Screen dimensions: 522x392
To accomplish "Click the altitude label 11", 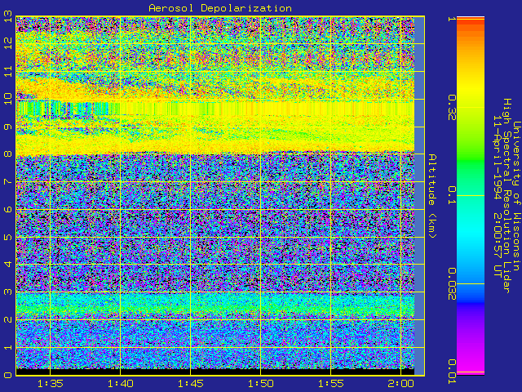I will coord(8,71).
